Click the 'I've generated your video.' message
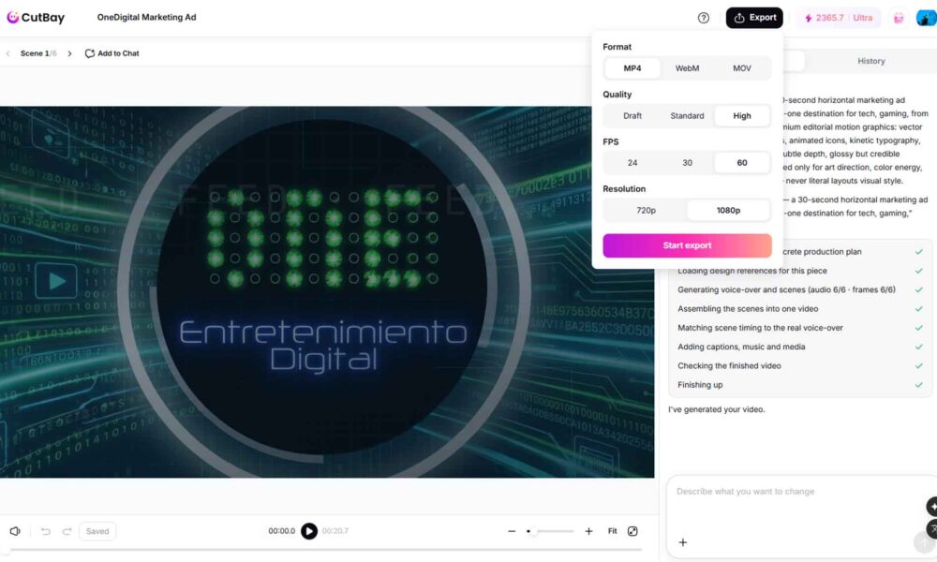 click(x=717, y=409)
